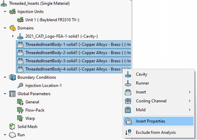Click the Global Parameters icon
The height and width of the screenshot is (140, 197).
click(x=12, y=94)
